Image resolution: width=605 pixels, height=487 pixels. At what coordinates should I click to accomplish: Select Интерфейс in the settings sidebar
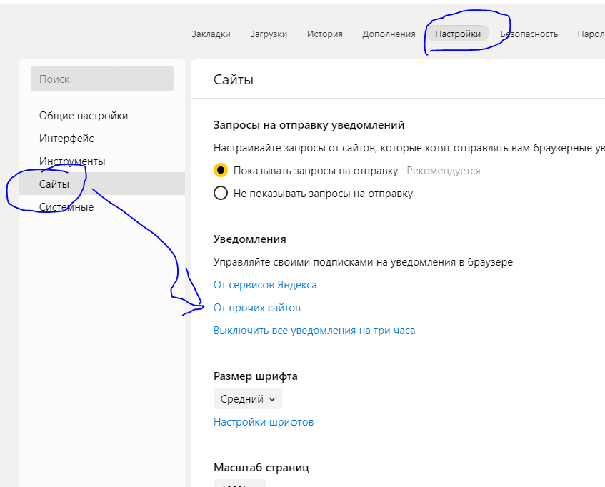click(x=66, y=139)
